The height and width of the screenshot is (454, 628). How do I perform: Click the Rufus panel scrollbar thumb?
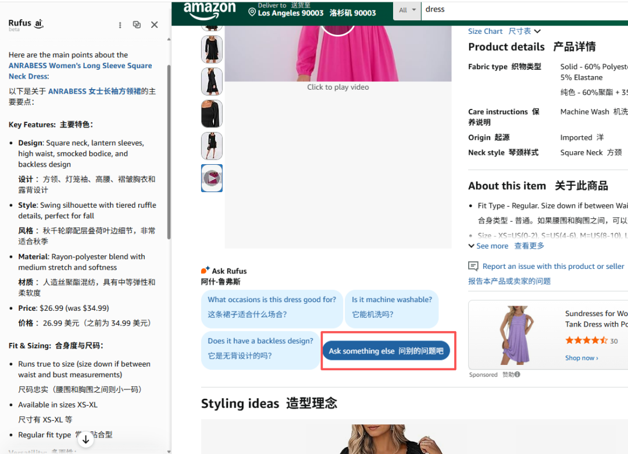click(x=169, y=152)
